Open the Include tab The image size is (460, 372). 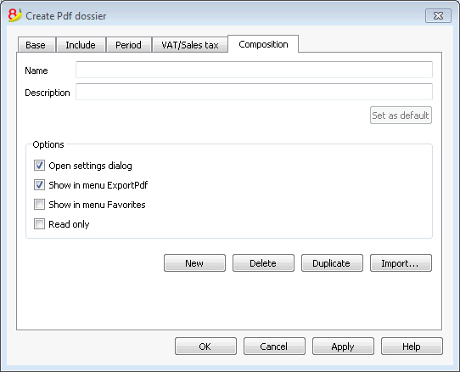81,45
